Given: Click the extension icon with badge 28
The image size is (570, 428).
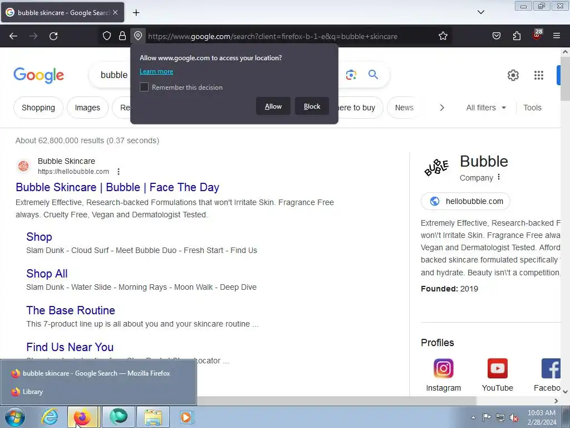Looking at the screenshot, I should (x=537, y=35).
